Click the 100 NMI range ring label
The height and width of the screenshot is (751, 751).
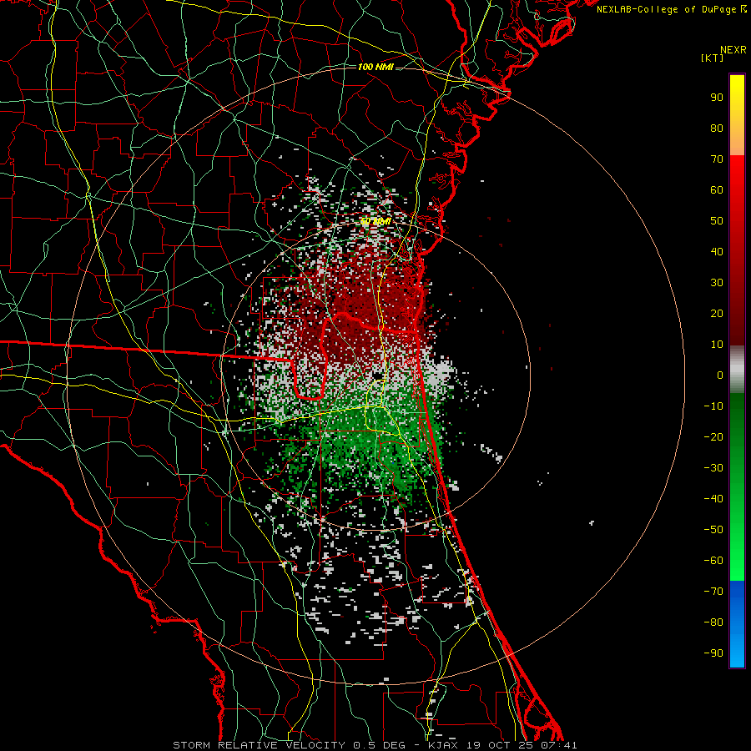click(x=375, y=67)
